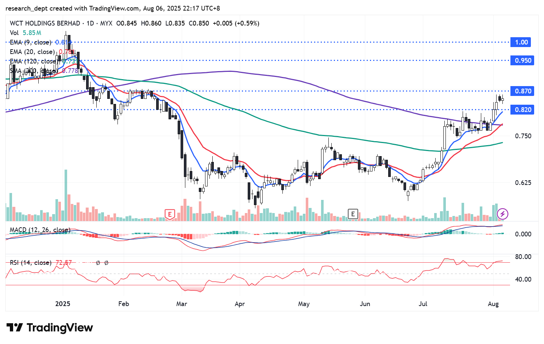Click the purple lightning bolt icon
Screen dimensions: 544x344
503,214
